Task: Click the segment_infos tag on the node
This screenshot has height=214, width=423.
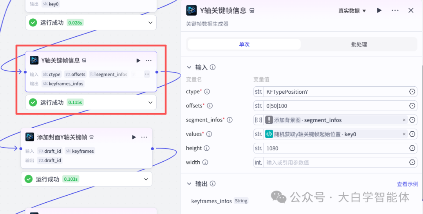Action: 109,74
